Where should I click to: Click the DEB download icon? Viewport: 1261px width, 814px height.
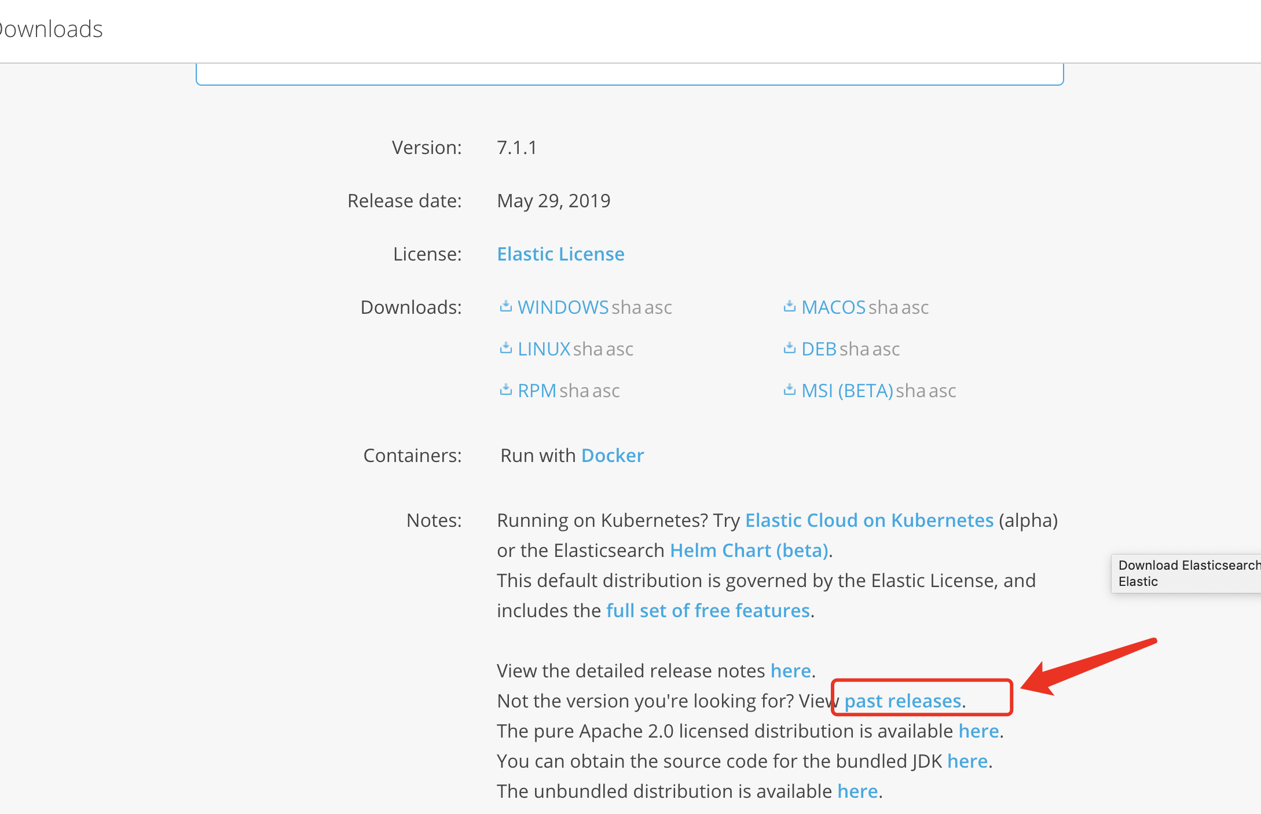[789, 348]
